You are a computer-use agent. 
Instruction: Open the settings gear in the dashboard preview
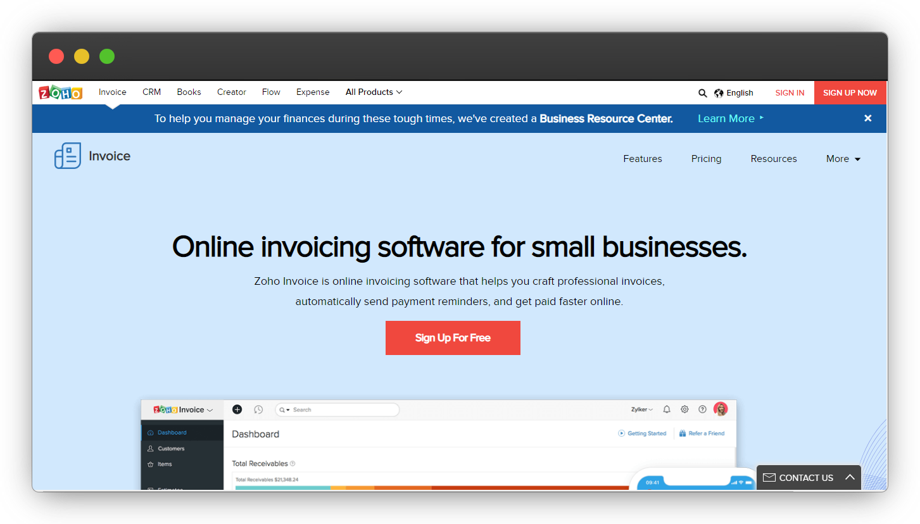[x=684, y=409]
